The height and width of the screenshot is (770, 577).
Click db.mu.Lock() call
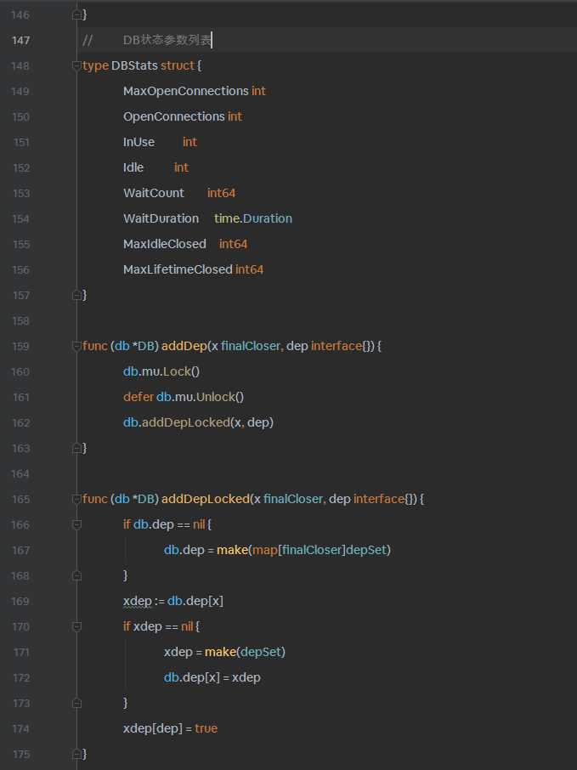(x=161, y=371)
